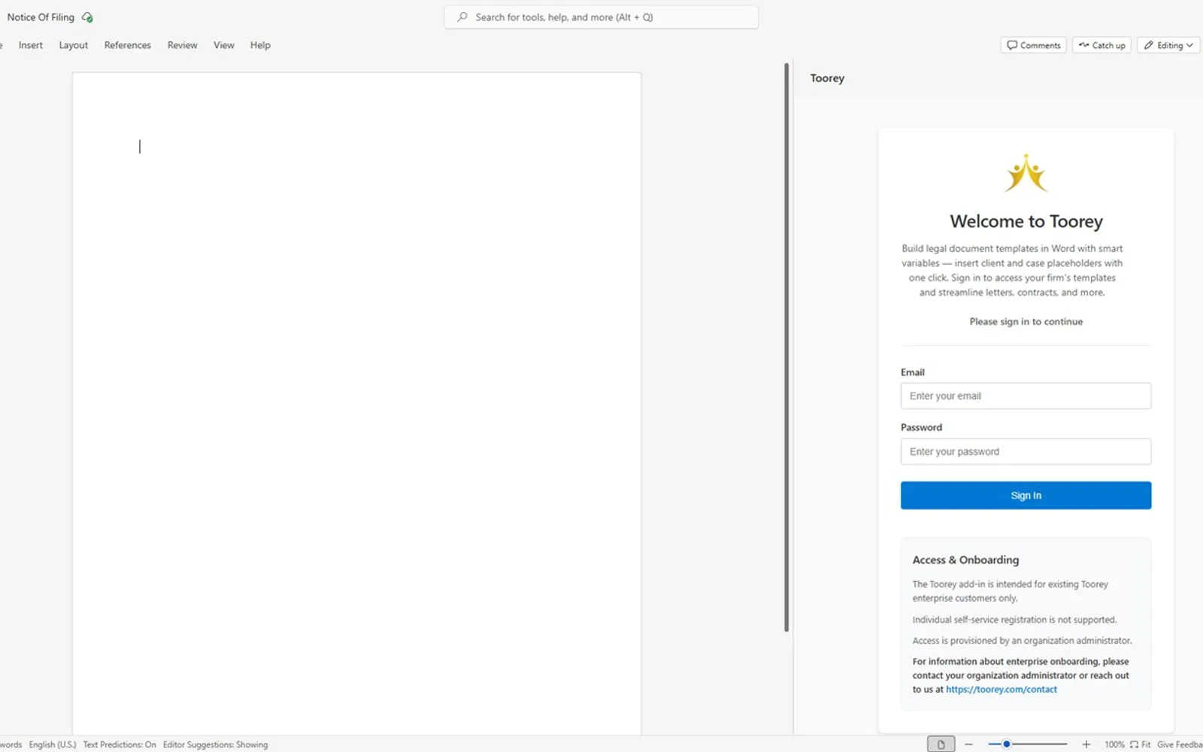Open the Editing mode dropdown
This screenshot has width=1203, height=752.
coord(1168,45)
